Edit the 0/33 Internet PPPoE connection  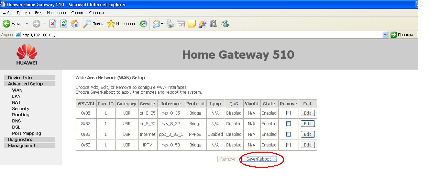(308, 134)
